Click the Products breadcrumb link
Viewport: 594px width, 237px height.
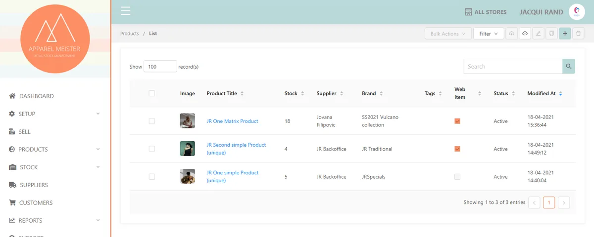[130, 34]
